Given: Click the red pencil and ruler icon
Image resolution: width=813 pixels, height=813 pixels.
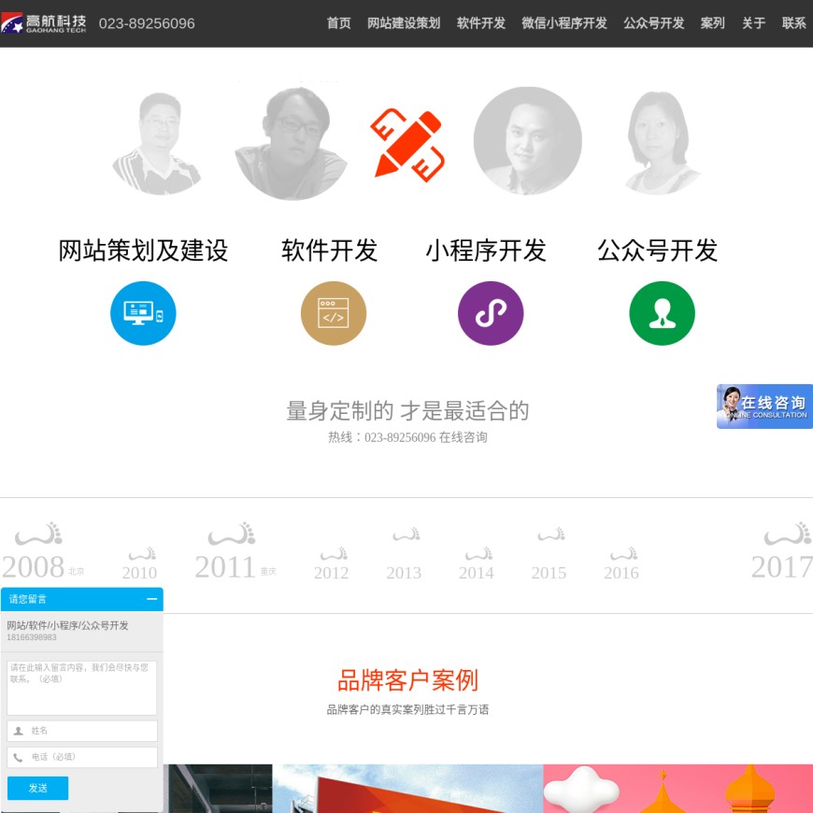Looking at the screenshot, I should tap(407, 145).
